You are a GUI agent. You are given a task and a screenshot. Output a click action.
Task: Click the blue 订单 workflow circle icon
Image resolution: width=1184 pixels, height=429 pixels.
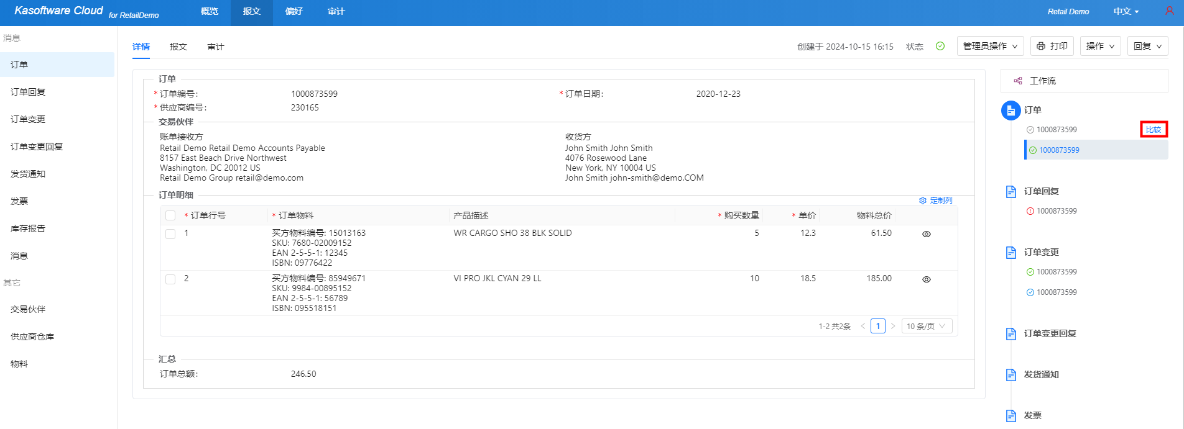(1011, 111)
